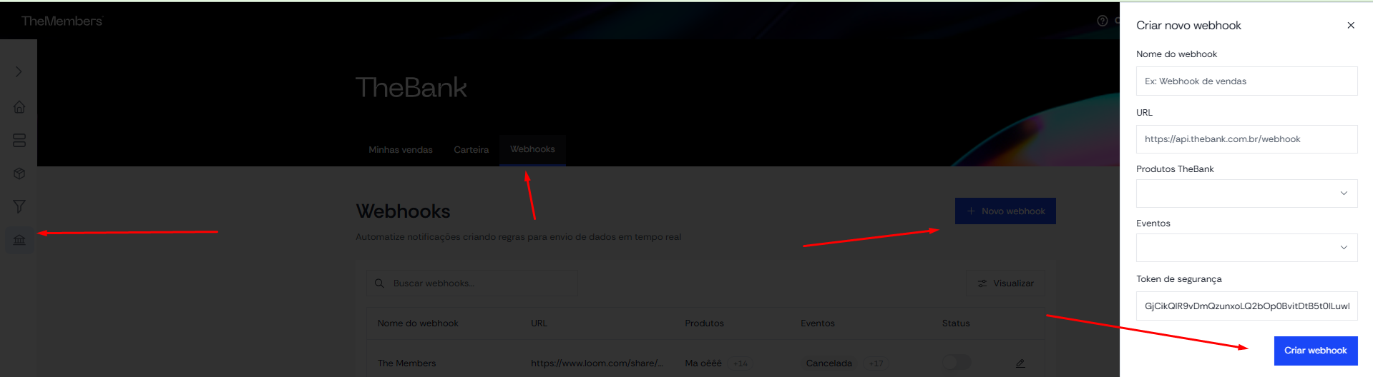Click the Token de segurança field
Image resolution: width=1373 pixels, height=377 pixels.
click(x=1246, y=306)
